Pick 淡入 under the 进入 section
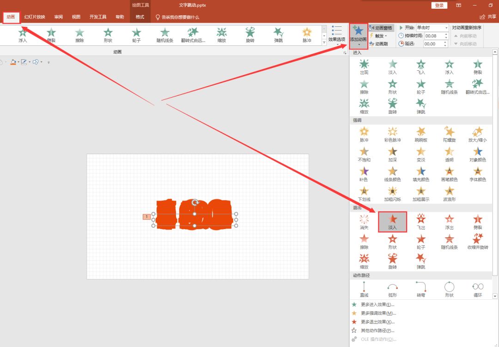This screenshot has width=499, height=347. [392, 67]
